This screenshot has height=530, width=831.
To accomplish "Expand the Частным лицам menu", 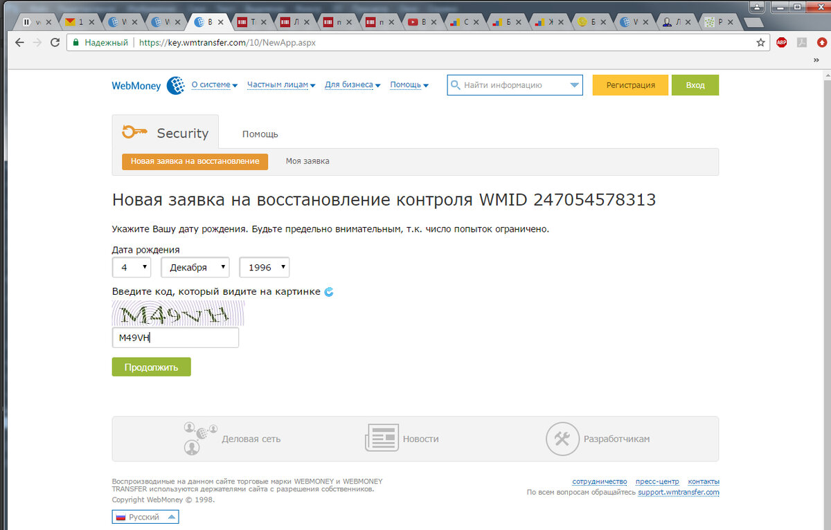I will (281, 85).
